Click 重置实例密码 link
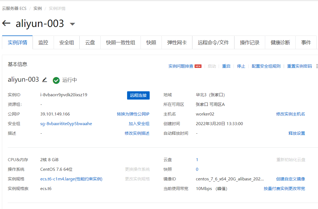 [299, 66]
